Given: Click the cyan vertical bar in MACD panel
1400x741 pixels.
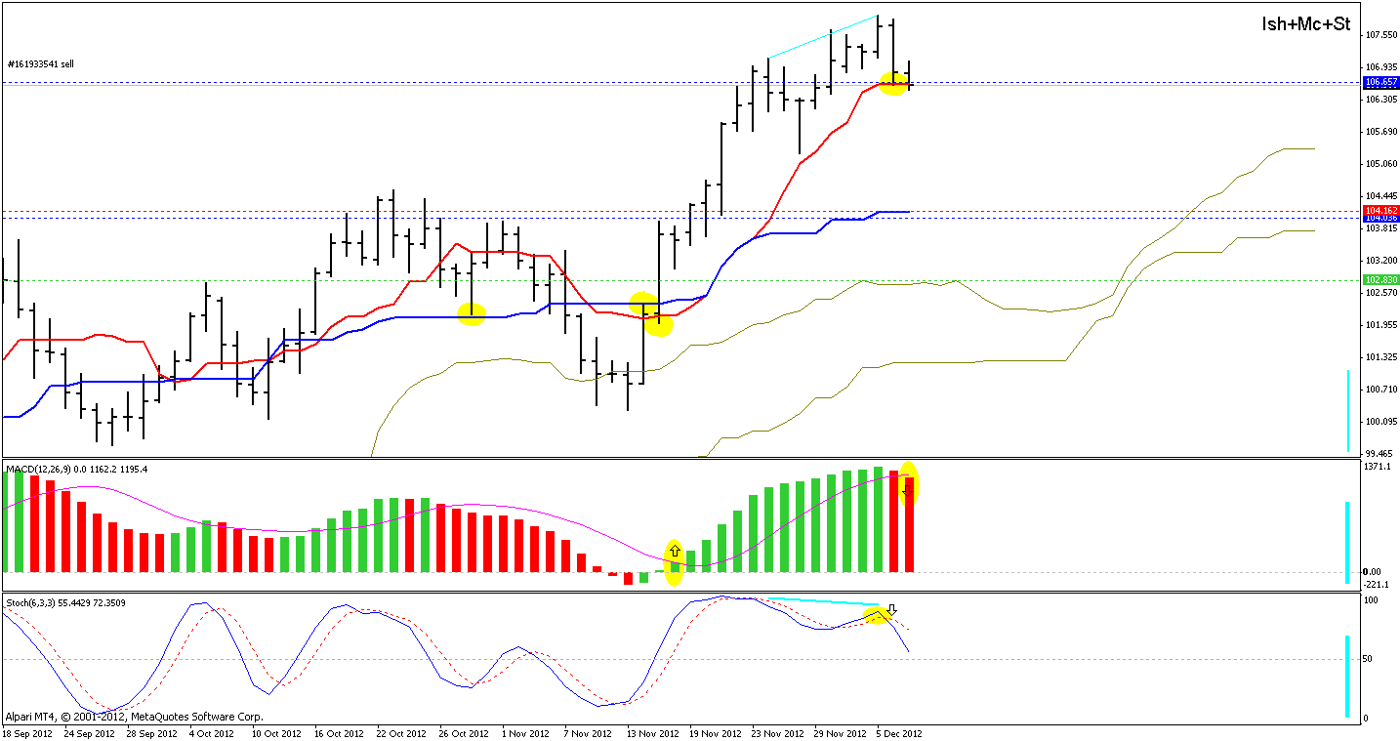Looking at the screenshot, I should point(1347,542).
